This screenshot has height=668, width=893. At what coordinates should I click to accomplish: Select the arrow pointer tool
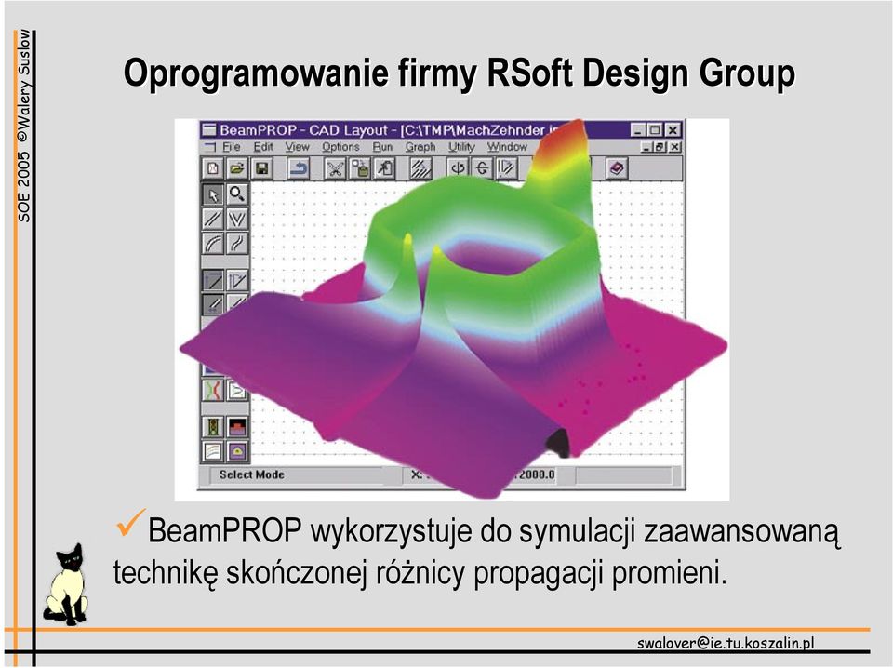pyautogui.click(x=214, y=194)
